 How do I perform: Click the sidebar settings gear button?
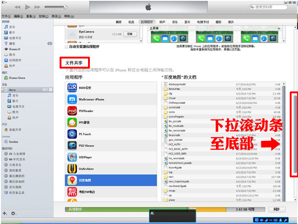(13, 213)
